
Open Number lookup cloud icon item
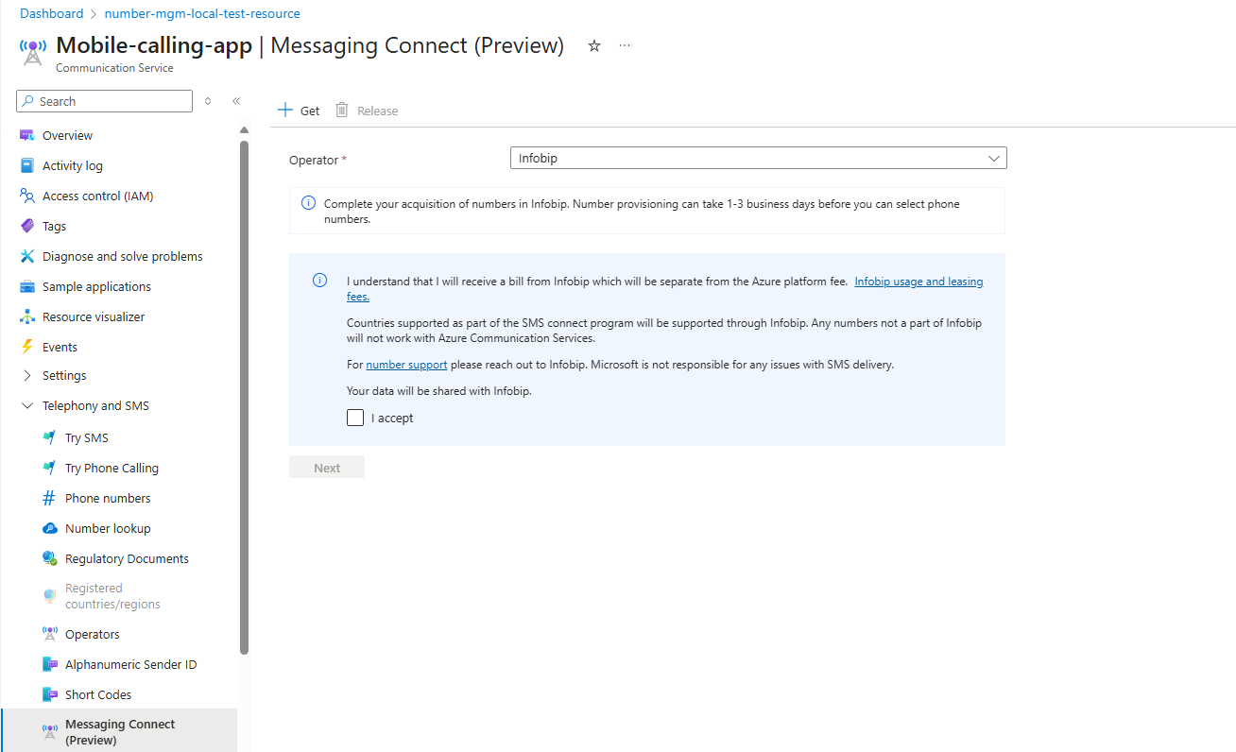(49, 528)
